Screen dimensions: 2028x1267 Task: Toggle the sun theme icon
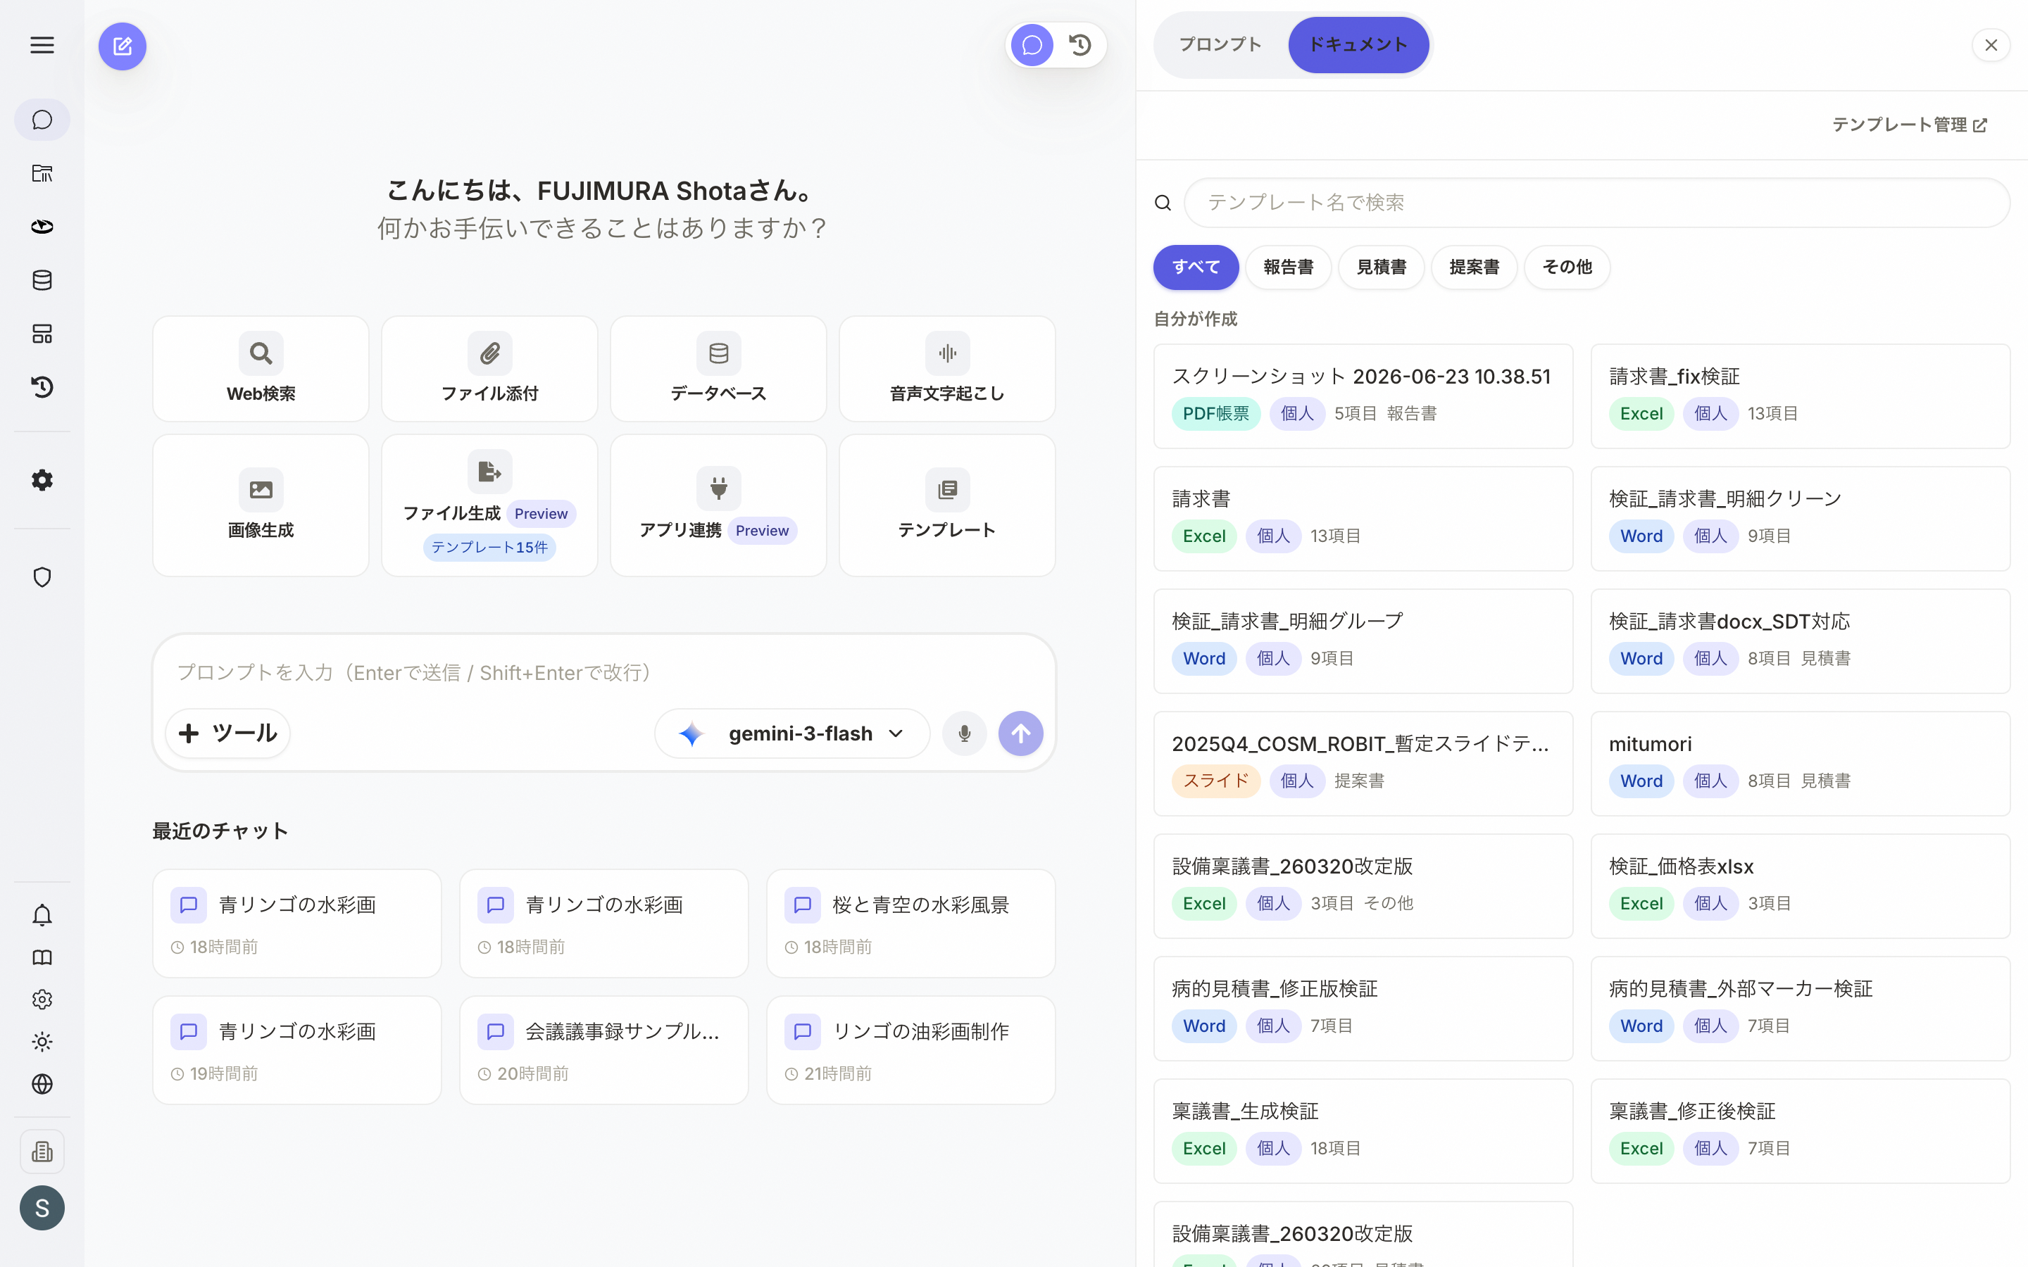point(42,1042)
